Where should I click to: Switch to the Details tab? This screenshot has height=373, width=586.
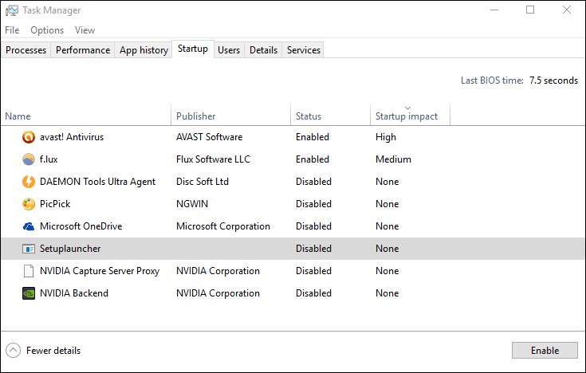click(x=263, y=50)
